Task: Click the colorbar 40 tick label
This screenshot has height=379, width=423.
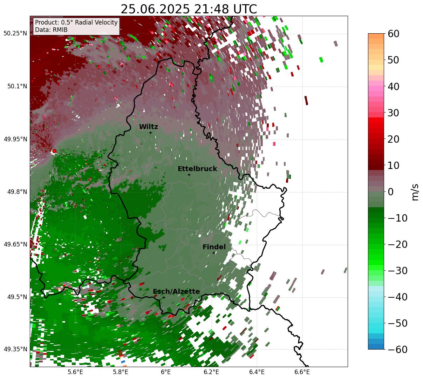Action: [x=394, y=86]
